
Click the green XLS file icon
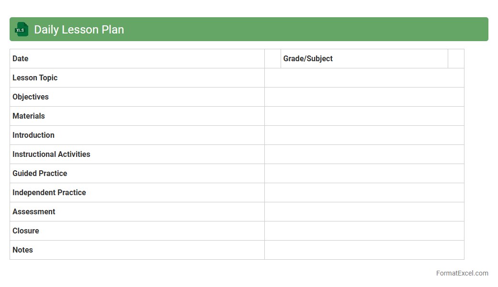point(21,29)
